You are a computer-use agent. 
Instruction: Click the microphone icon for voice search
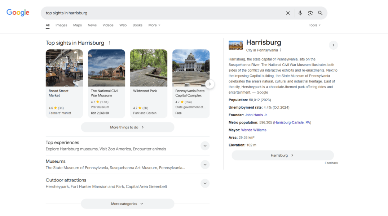pyautogui.click(x=300, y=13)
